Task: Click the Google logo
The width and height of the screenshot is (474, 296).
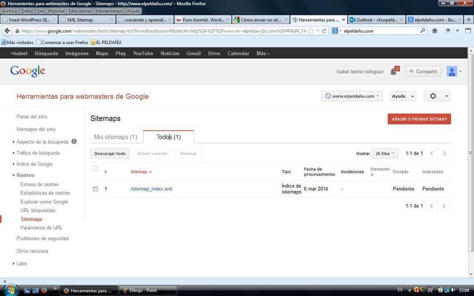Action: [28, 71]
